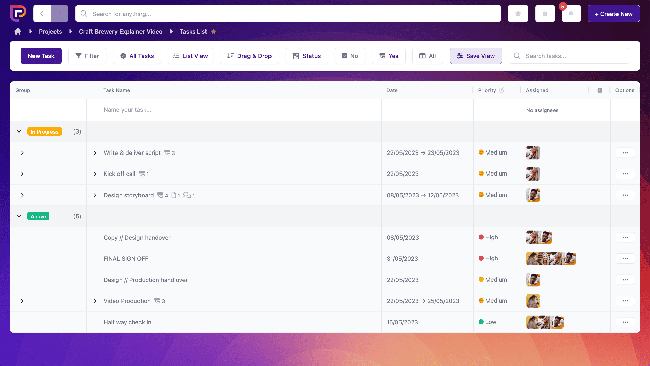Click the add column plus icon
The image size is (650, 366).
click(x=600, y=90)
